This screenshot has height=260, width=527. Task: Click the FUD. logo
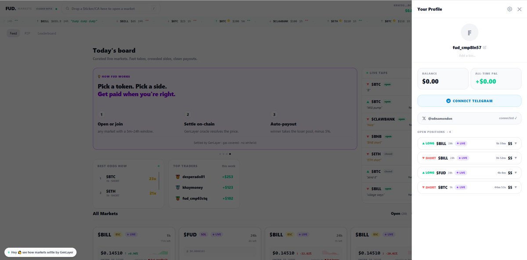(11, 8)
